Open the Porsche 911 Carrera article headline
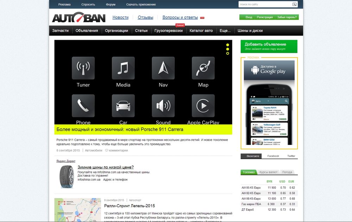The image size is (352, 222). (120, 129)
